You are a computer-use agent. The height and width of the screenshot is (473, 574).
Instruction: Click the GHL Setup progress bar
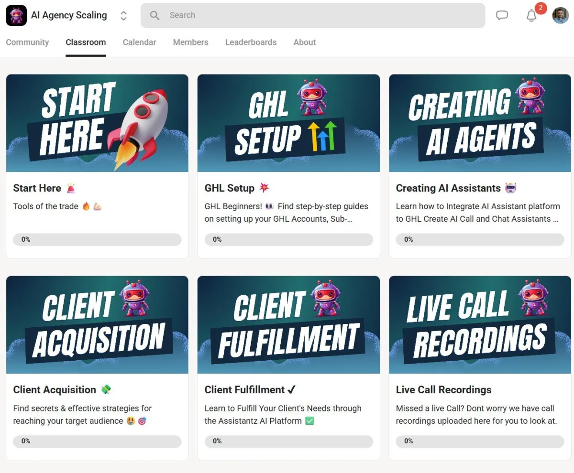coord(288,239)
